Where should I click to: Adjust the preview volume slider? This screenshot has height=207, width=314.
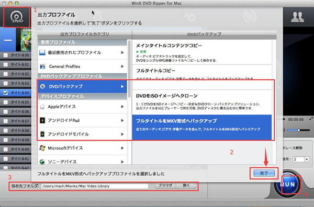click(x=298, y=130)
